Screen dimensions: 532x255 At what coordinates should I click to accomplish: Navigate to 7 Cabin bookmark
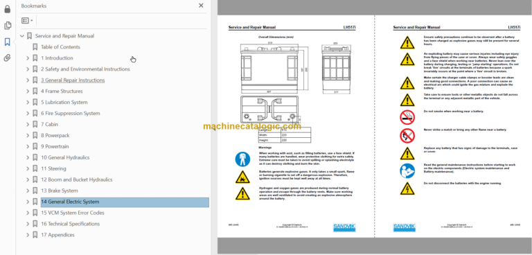click(x=50, y=124)
